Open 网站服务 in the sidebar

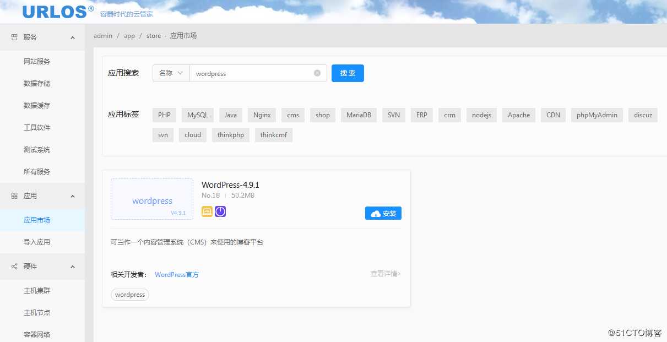tap(37, 62)
